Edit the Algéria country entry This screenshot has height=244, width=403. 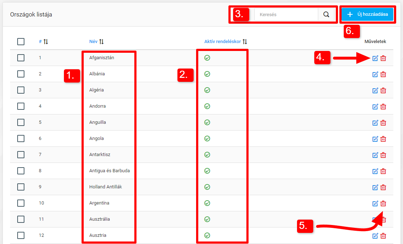click(x=375, y=90)
